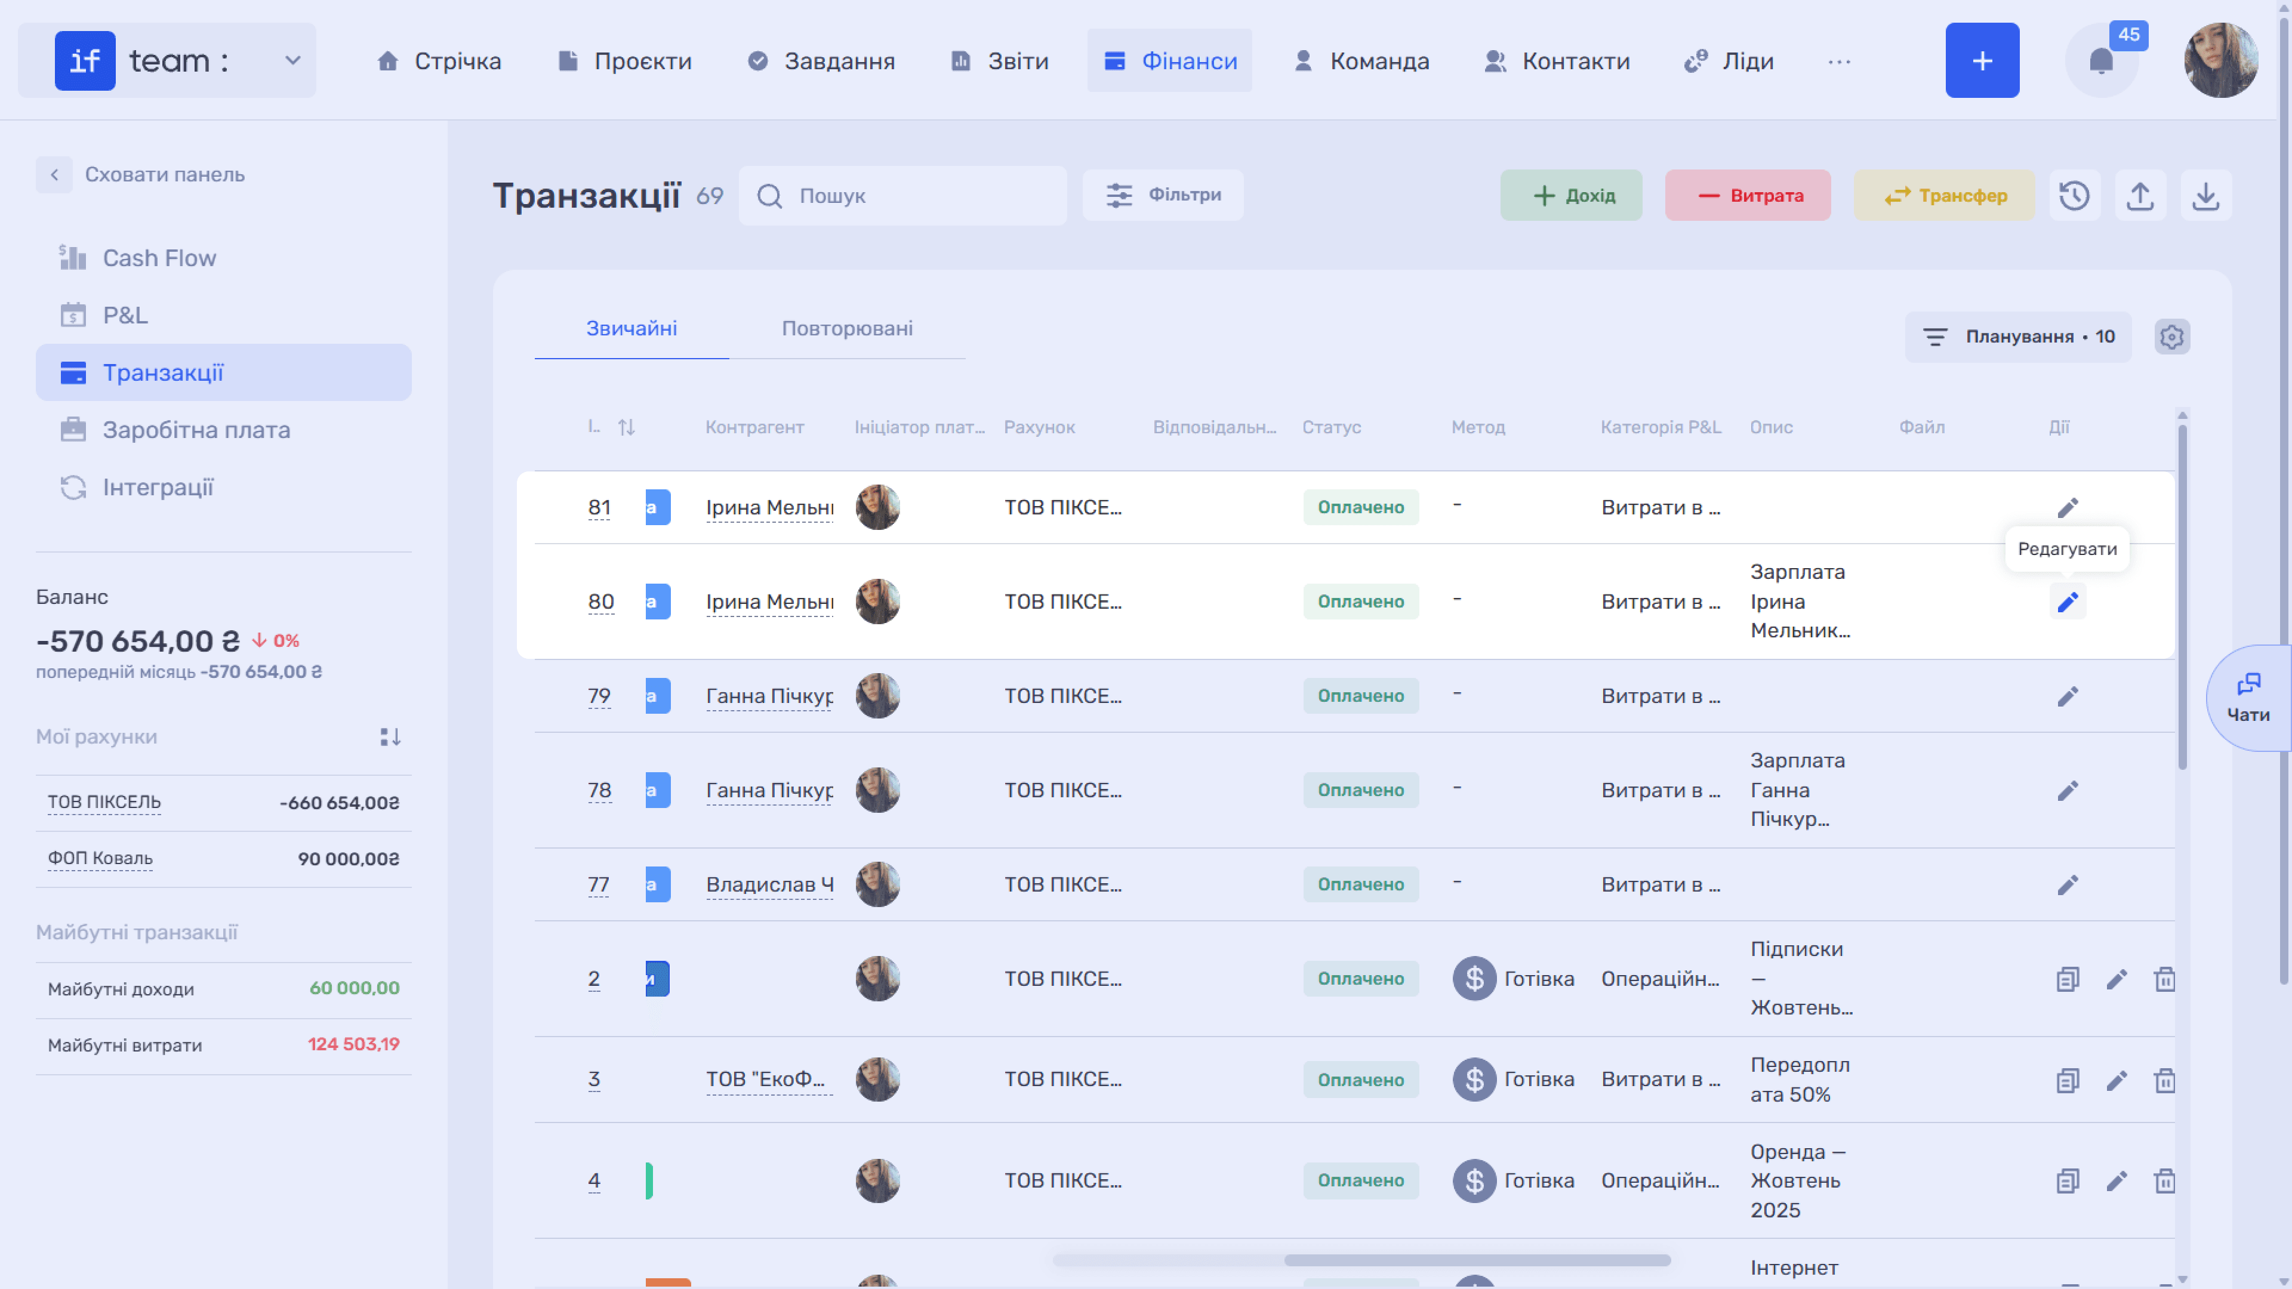Open ФОП Коваль account link
2292x1289 pixels.
tap(100, 859)
